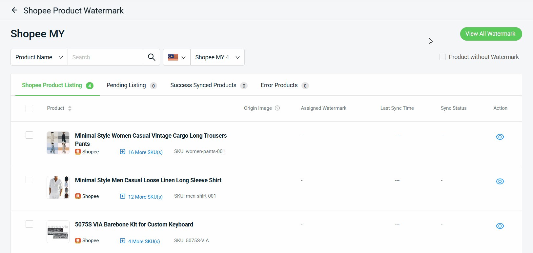Open the Men Linen Shirt thumbnail

click(58, 187)
